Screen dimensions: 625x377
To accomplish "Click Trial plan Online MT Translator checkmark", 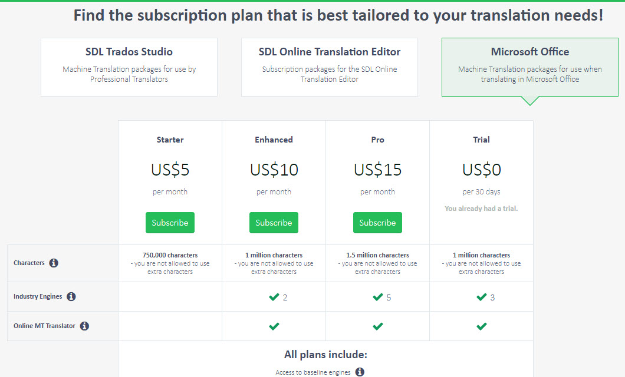I will coord(481,326).
